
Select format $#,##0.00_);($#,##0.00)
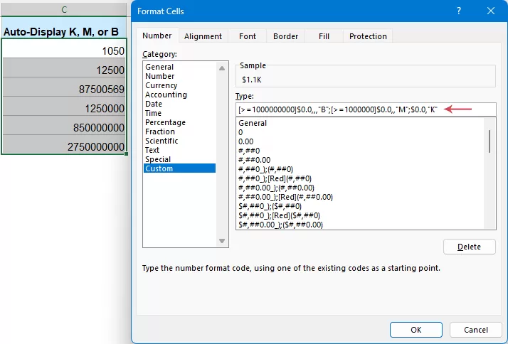pos(360,225)
